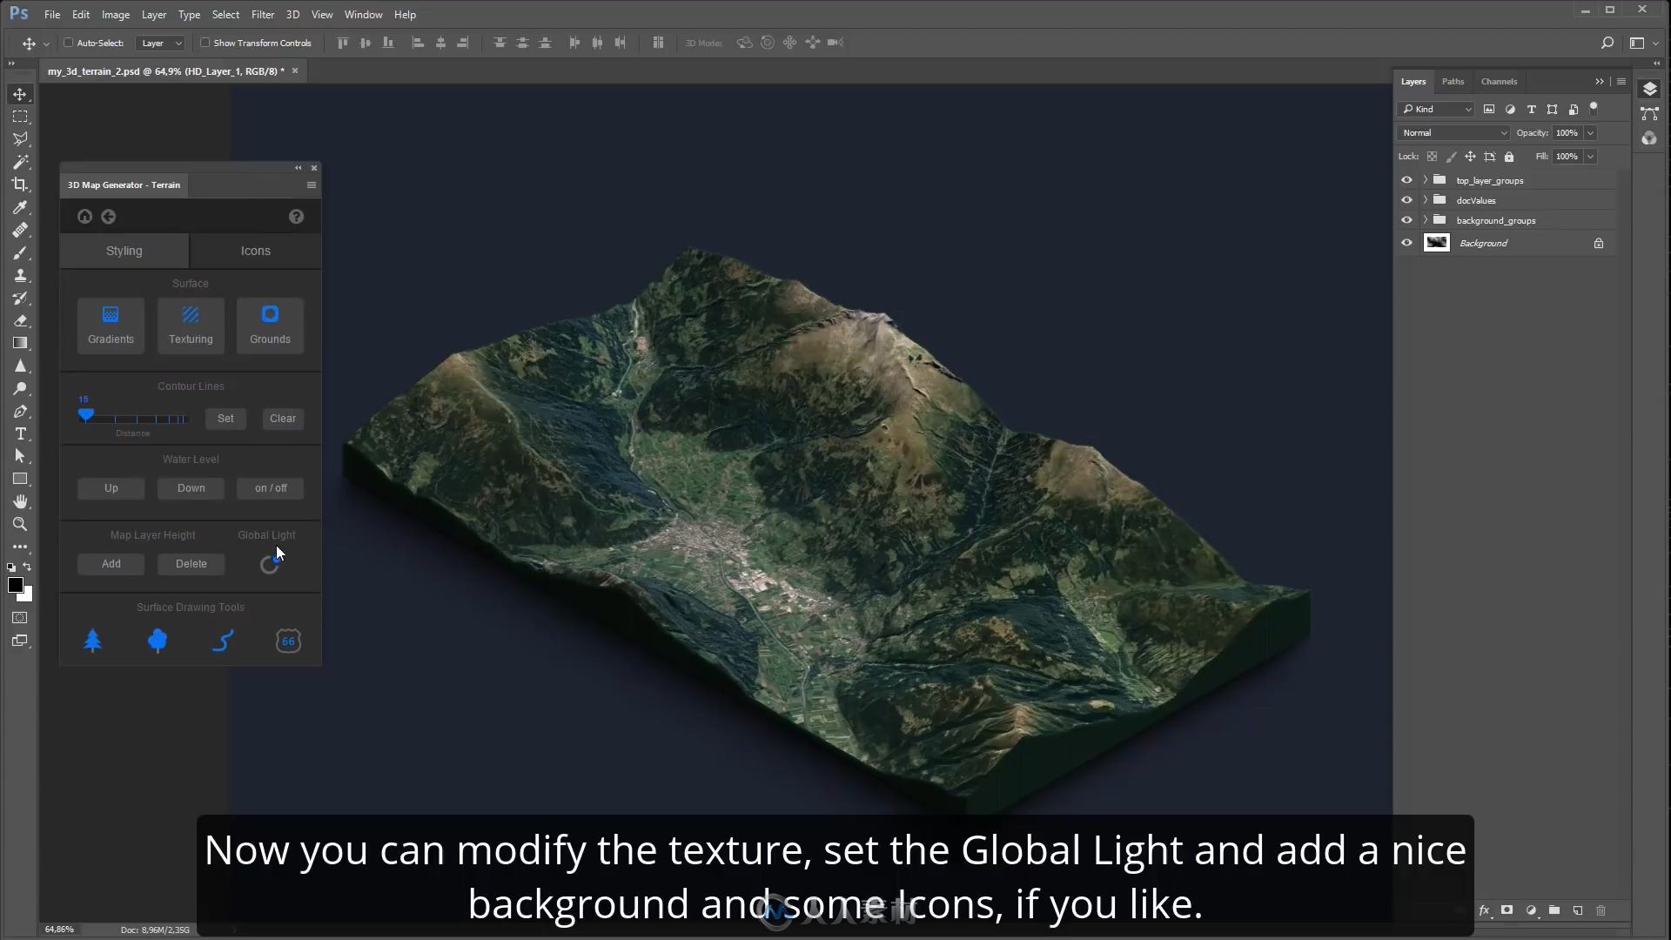
Task: Open 3D Map Generator help
Action: coord(297,217)
